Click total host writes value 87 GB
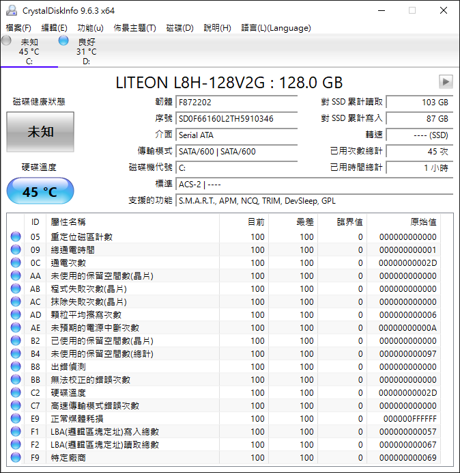460x473 pixels. pyautogui.click(x=420, y=118)
